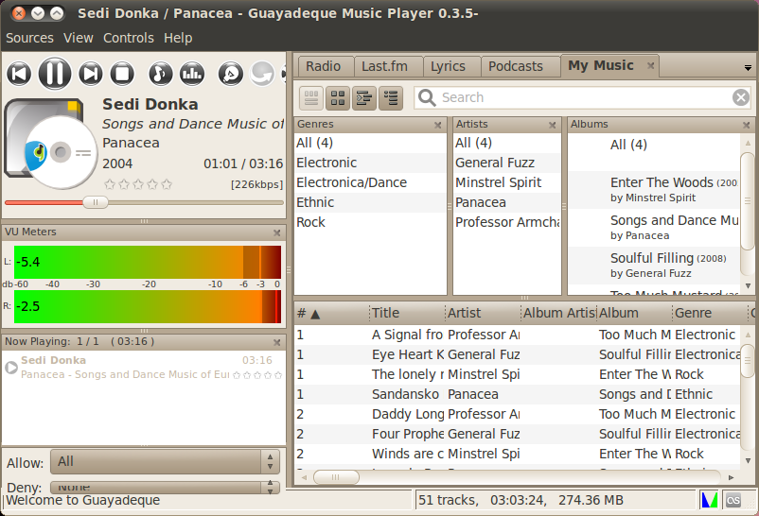Click the playback position seek slider

click(144, 201)
